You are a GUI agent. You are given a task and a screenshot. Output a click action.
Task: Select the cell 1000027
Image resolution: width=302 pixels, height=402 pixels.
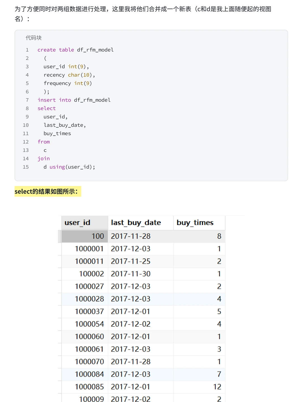coord(85,286)
